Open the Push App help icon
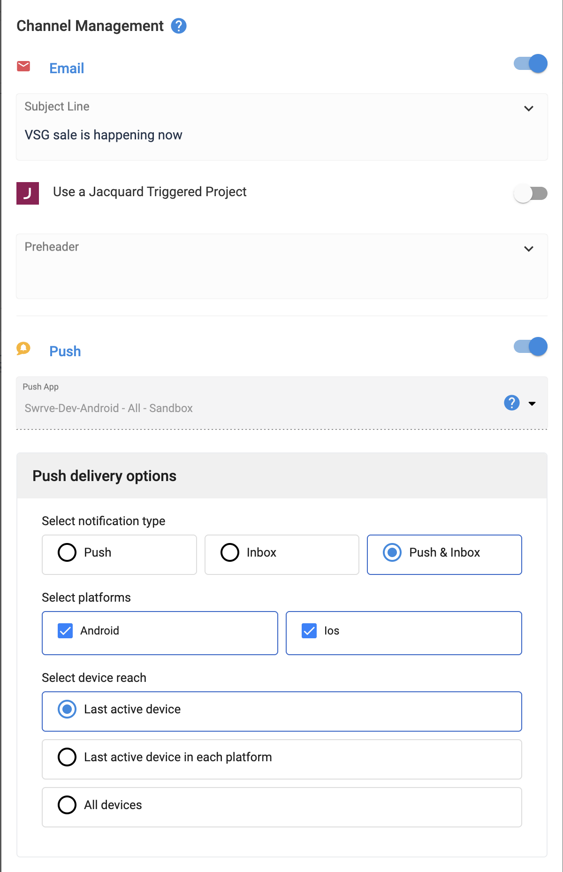The width and height of the screenshot is (563, 872). 512,403
